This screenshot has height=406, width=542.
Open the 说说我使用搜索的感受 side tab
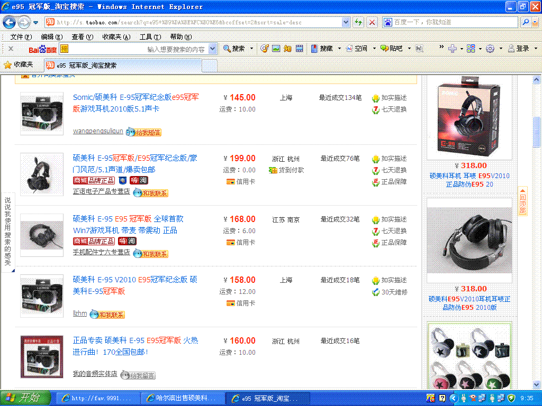[7, 232]
